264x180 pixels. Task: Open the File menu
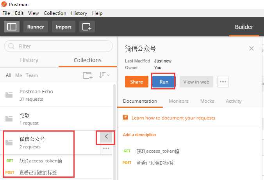pos(6,13)
